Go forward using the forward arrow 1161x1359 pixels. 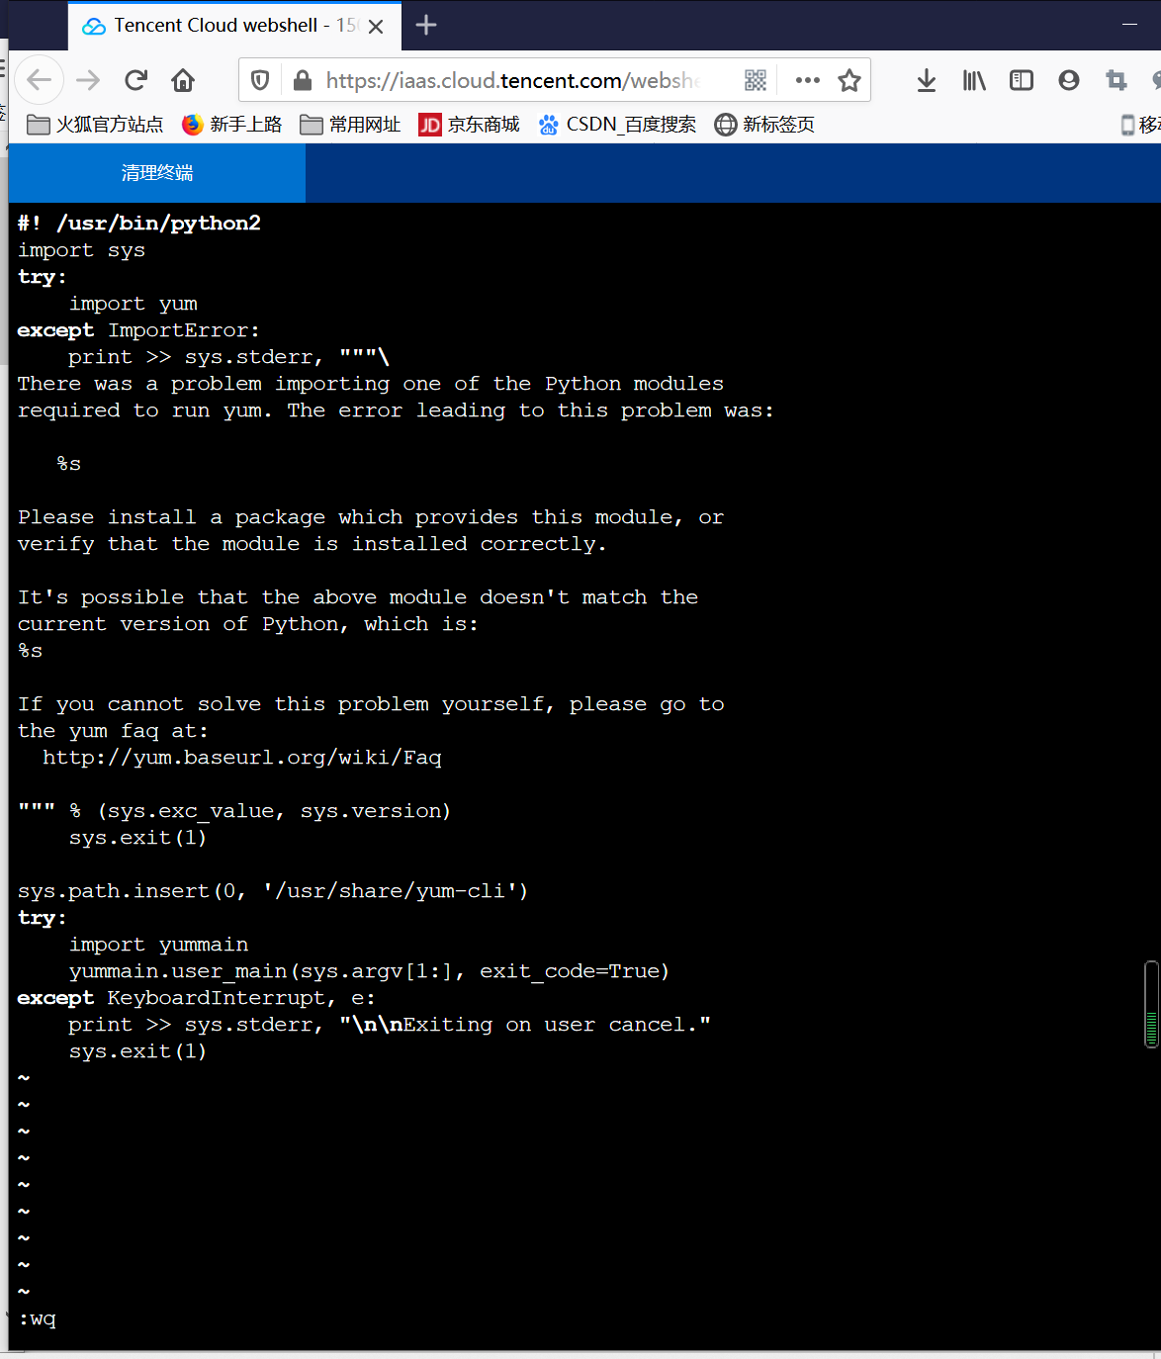tap(88, 80)
